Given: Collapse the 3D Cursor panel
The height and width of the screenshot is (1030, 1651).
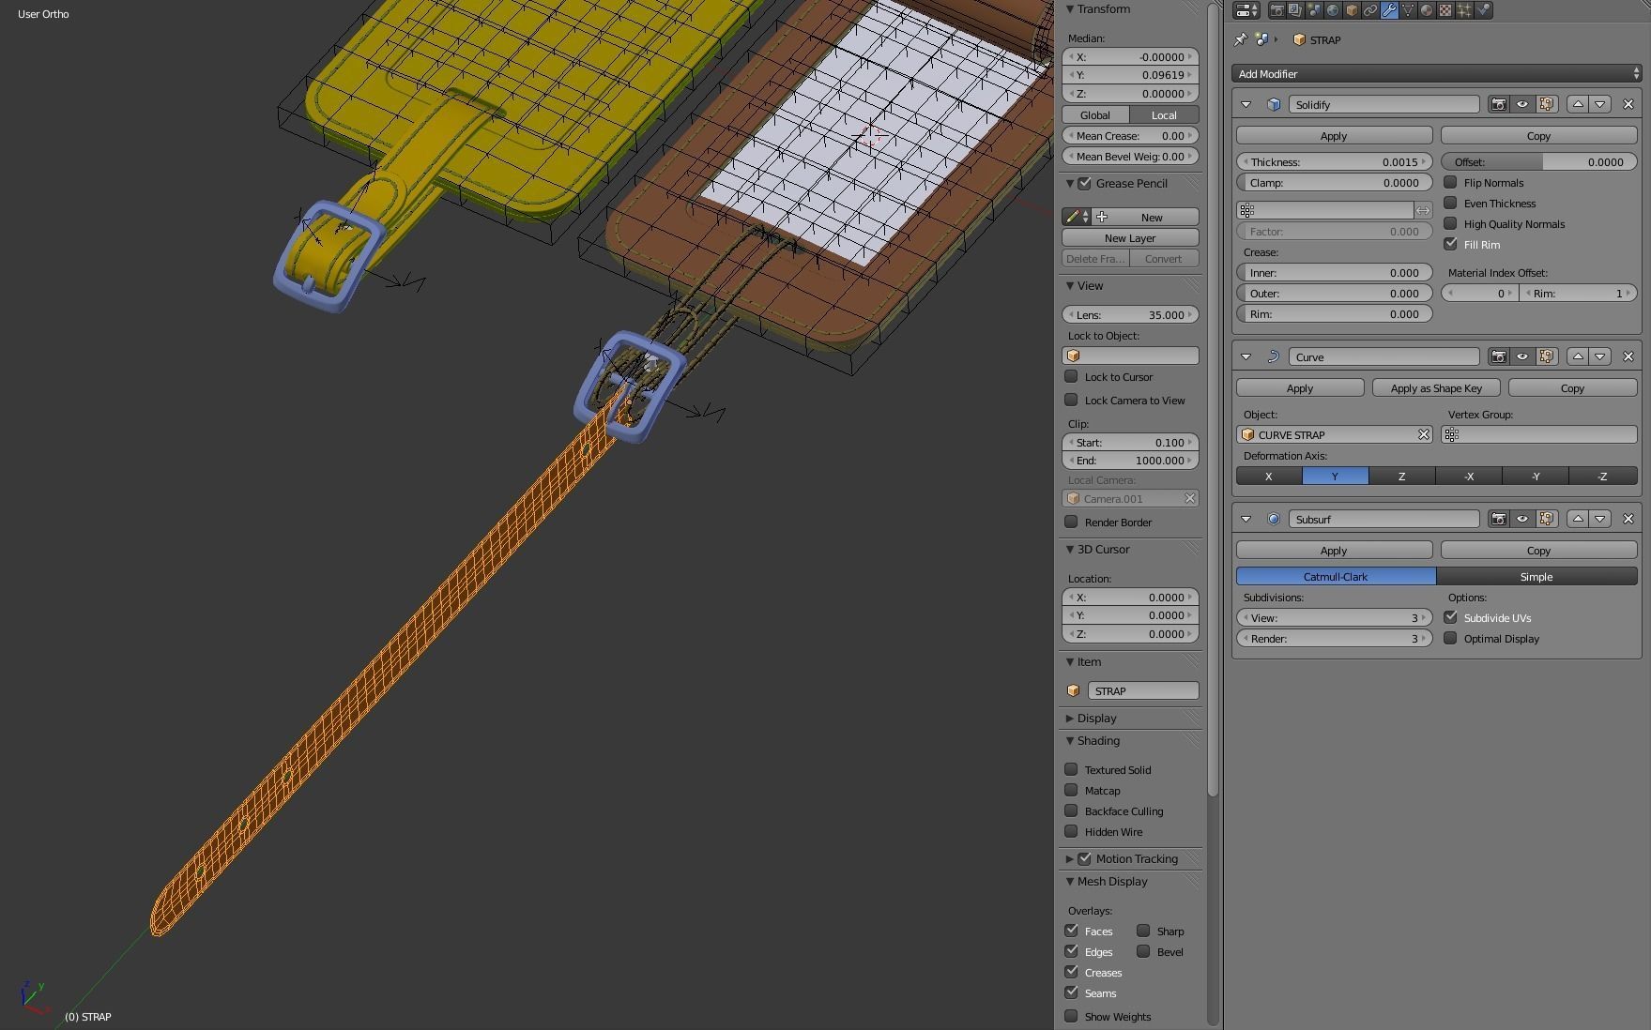Looking at the screenshot, I should 1070,549.
